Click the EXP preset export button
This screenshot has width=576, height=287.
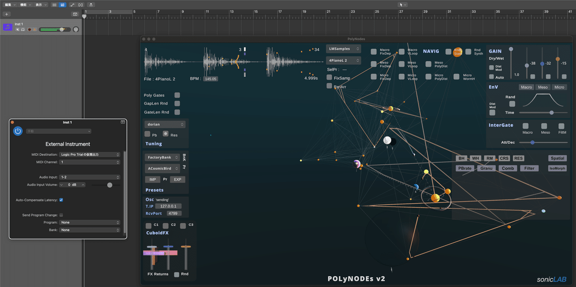point(178,179)
